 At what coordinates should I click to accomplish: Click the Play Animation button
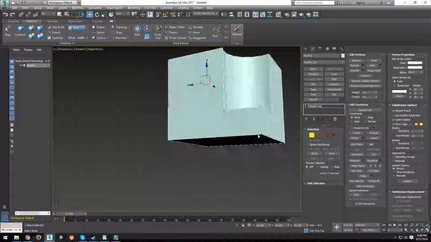pyautogui.click(x=395, y=225)
